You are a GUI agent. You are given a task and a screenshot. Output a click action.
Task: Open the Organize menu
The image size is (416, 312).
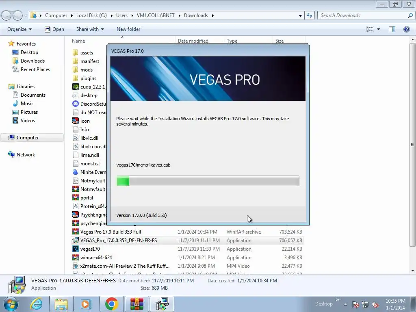[x=19, y=29]
